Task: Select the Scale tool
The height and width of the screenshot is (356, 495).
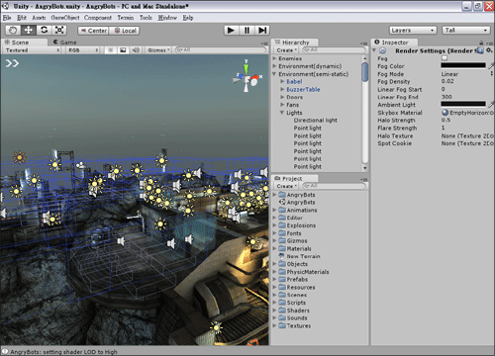Action: point(59,31)
